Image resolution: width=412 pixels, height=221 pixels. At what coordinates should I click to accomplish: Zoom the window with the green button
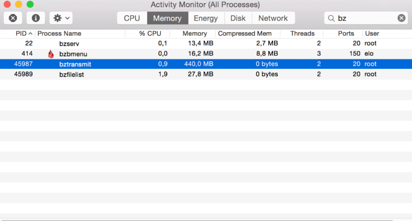[x=30, y=4]
